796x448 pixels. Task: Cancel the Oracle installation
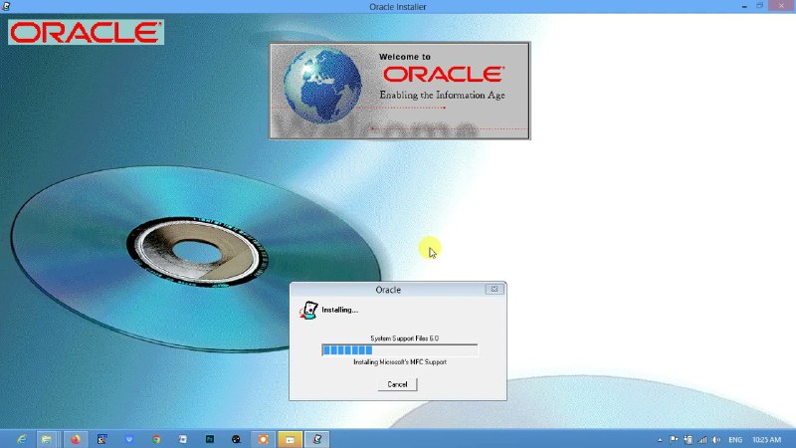(x=397, y=384)
